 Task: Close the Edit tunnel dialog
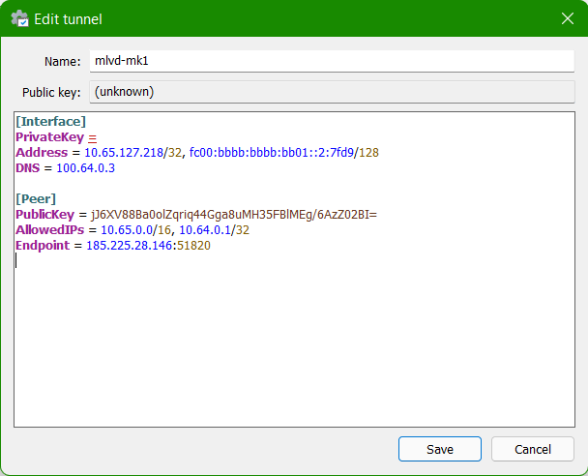pyautogui.click(x=568, y=18)
